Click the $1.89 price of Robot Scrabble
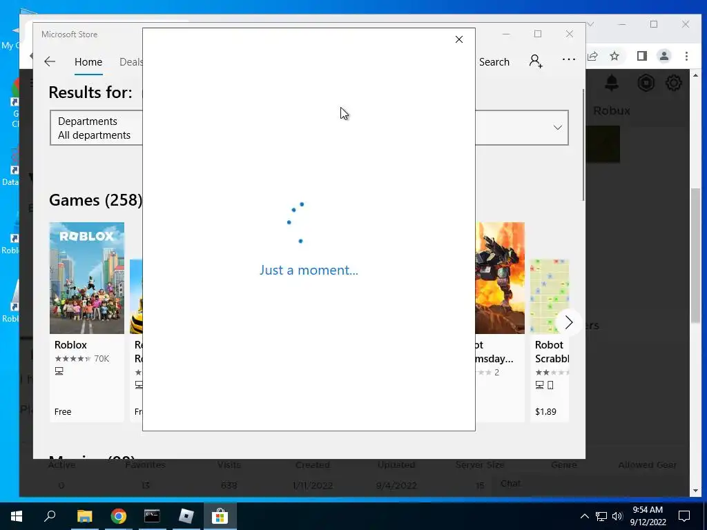Screen dimensions: 707x530 [545, 411]
